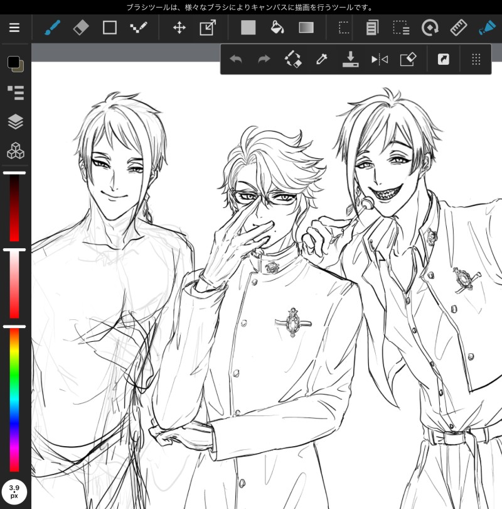
Task: Select the Transform tool
Action: point(208,28)
